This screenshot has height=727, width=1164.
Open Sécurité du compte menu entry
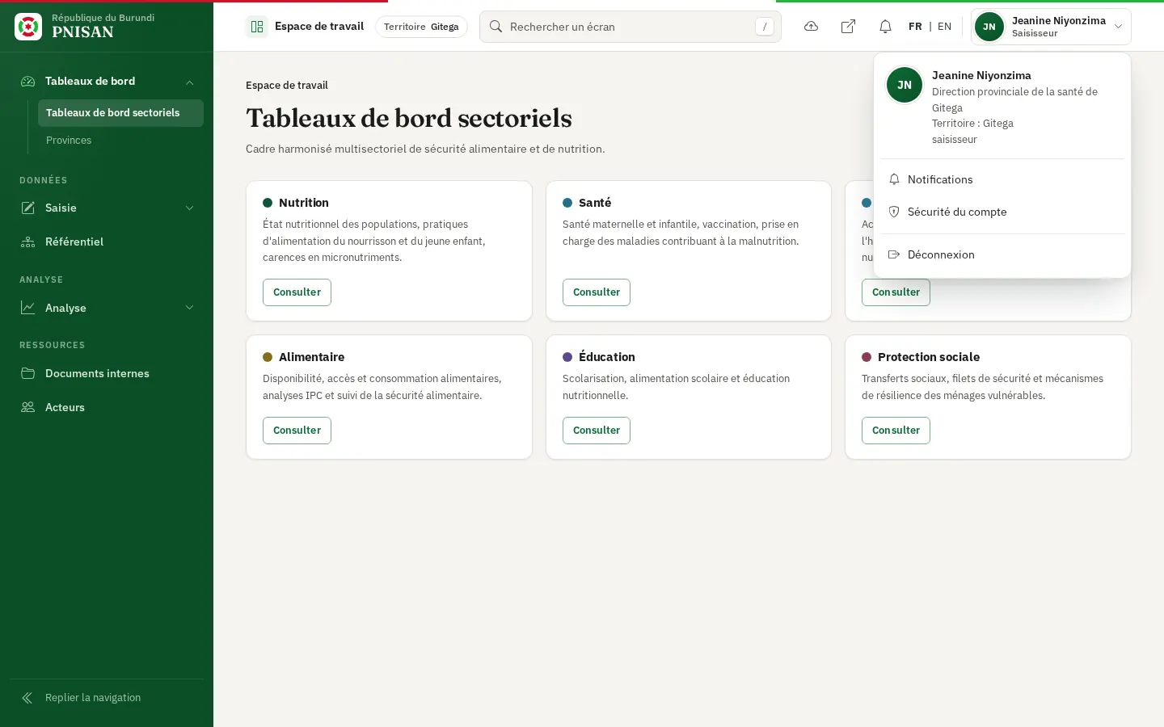[1002, 212]
